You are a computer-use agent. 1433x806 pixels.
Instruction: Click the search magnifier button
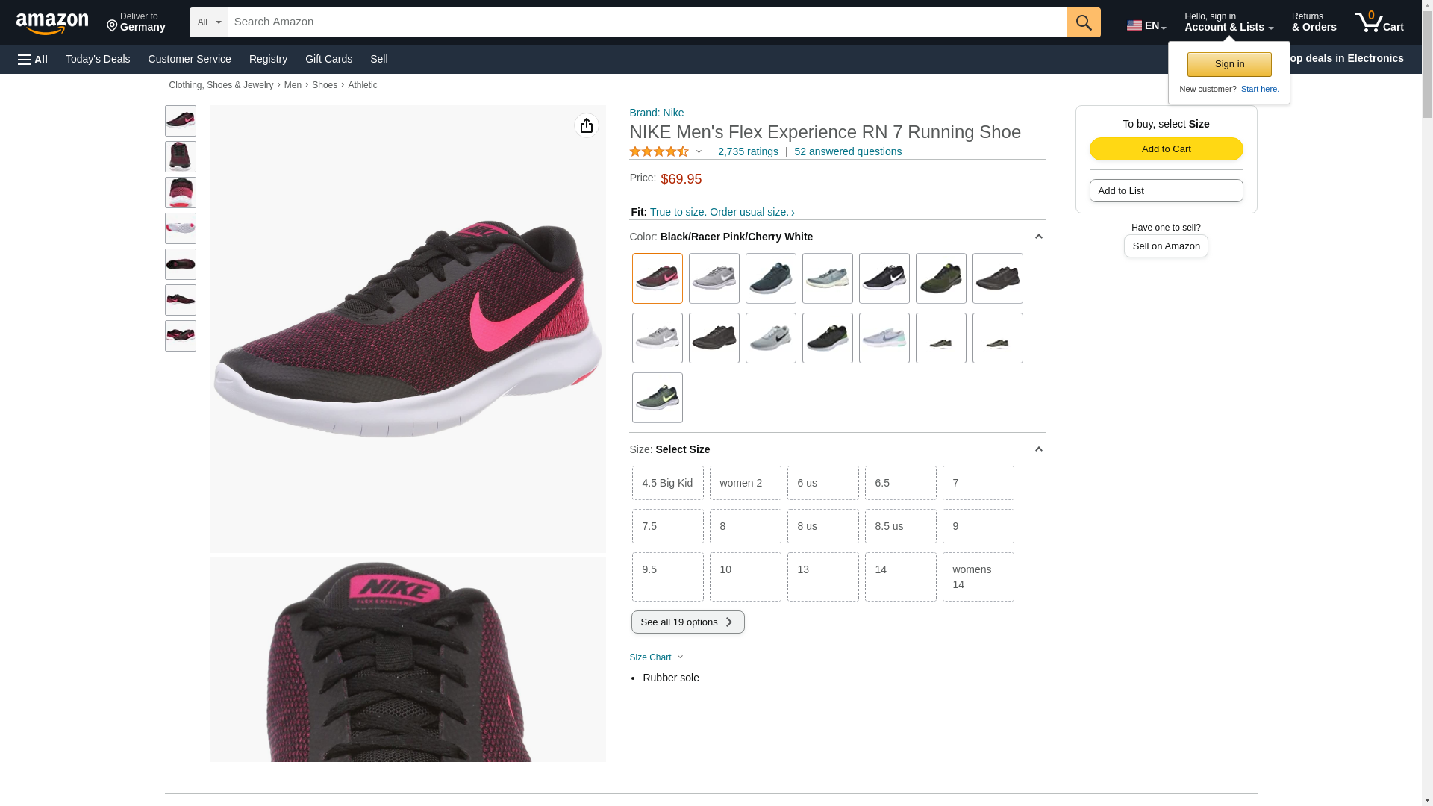pos(1084,22)
